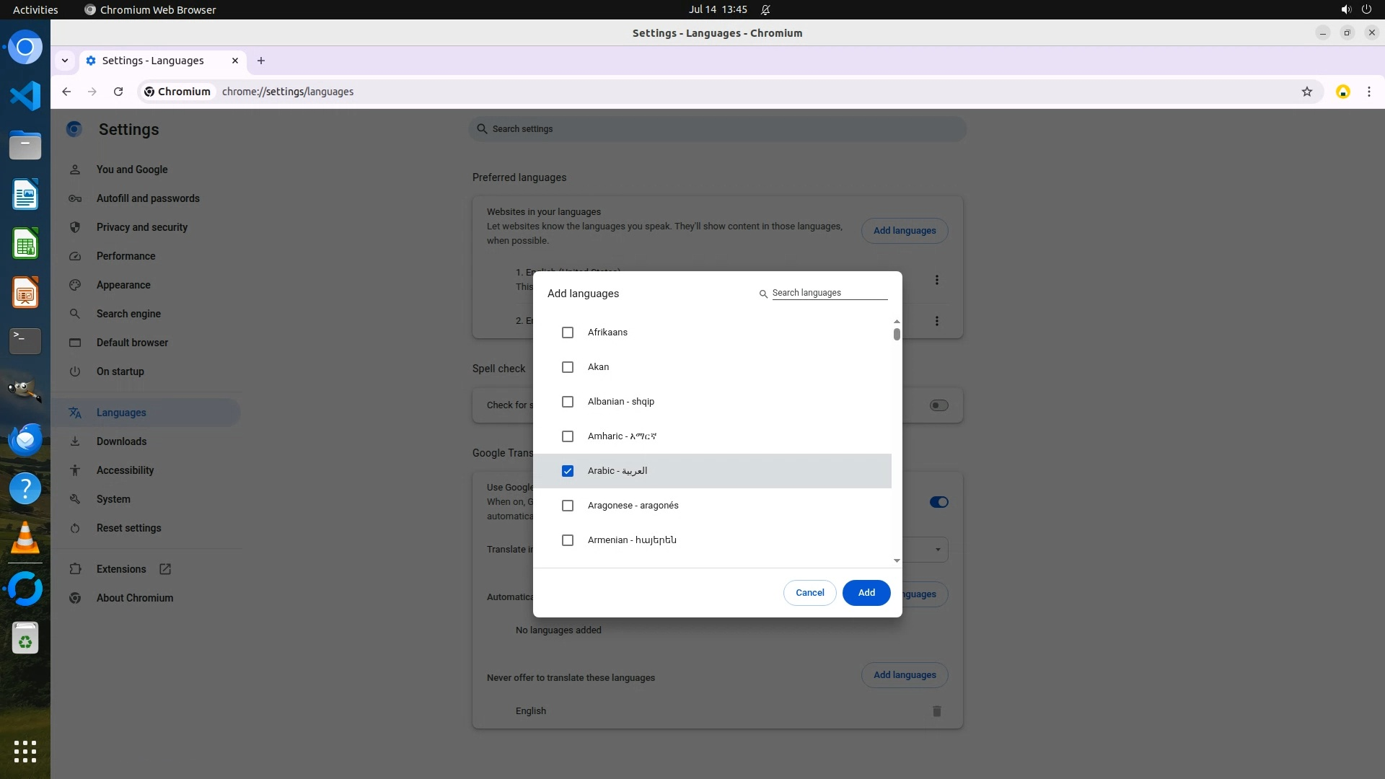
Task: Launch Visual Studio Code from dock
Action: pos(25,96)
